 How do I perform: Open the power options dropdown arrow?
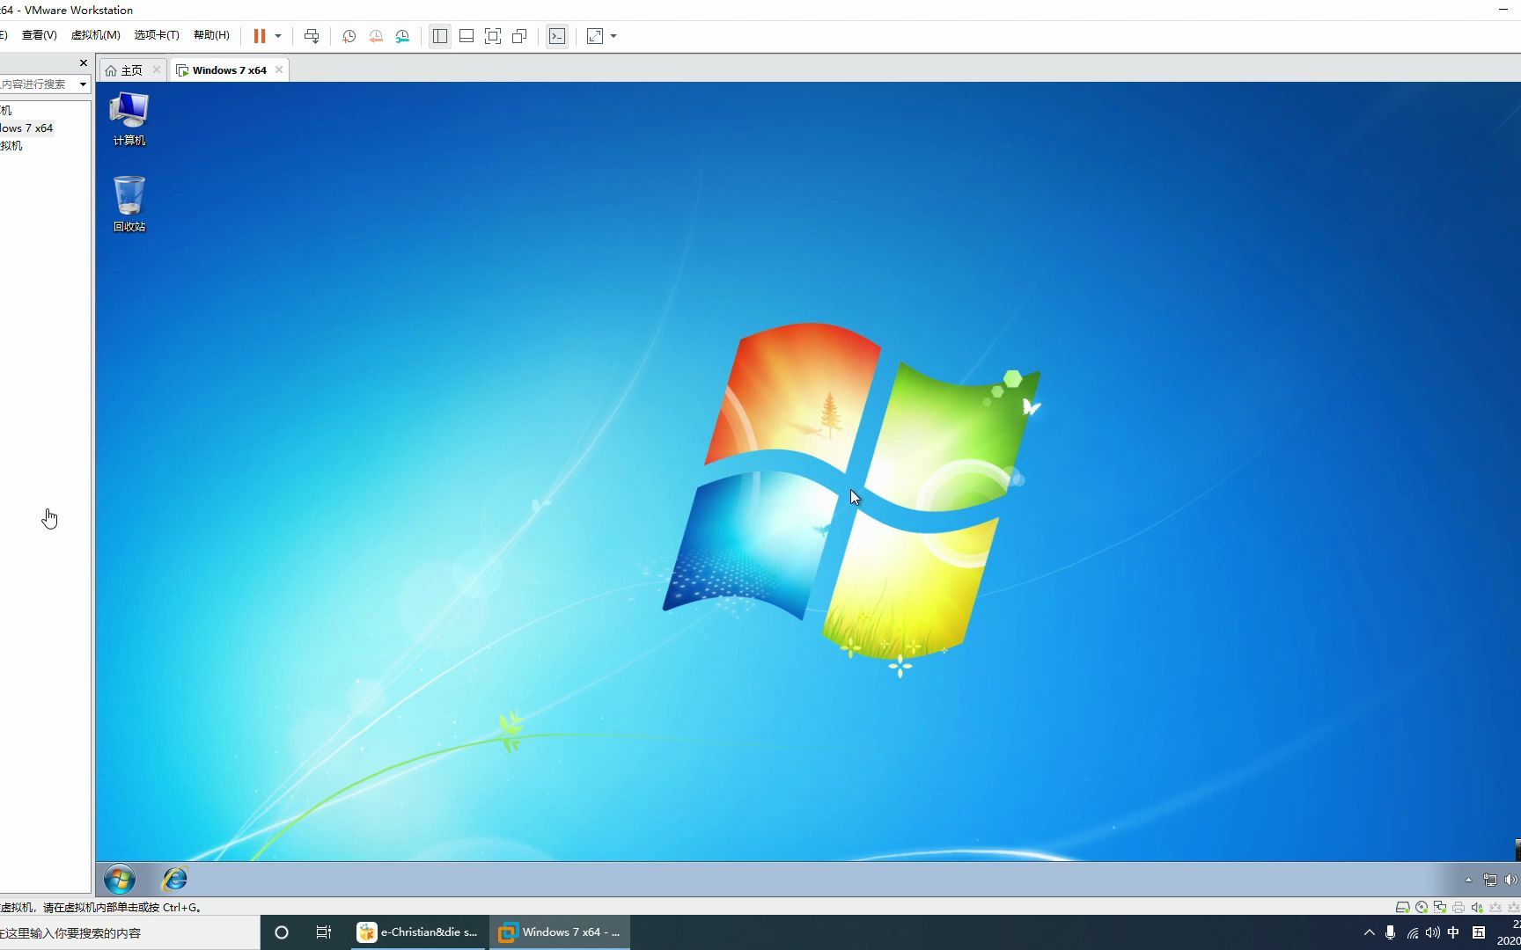tap(278, 36)
